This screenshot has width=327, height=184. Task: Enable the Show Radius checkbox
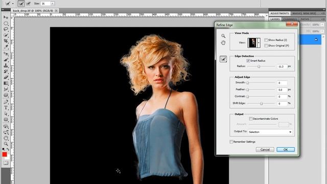click(x=266, y=40)
